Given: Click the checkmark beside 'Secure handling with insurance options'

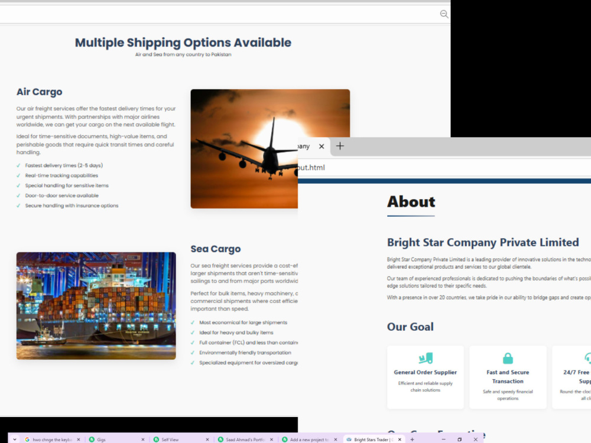Looking at the screenshot, I should tap(18, 206).
